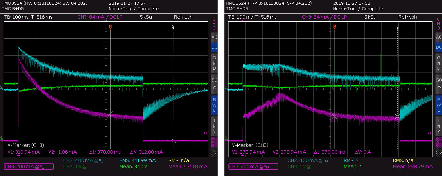Select AC coupling in the right scope sidebar
Viewport: 442px width, 176px height.
click(439, 37)
